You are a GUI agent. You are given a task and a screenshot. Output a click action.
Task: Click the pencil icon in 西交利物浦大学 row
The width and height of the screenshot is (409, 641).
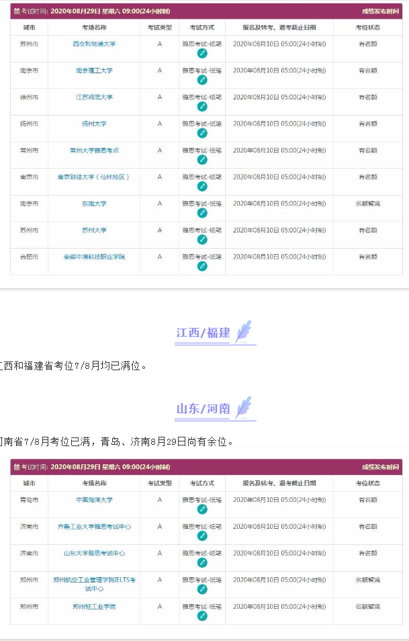(x=202, y=54)
